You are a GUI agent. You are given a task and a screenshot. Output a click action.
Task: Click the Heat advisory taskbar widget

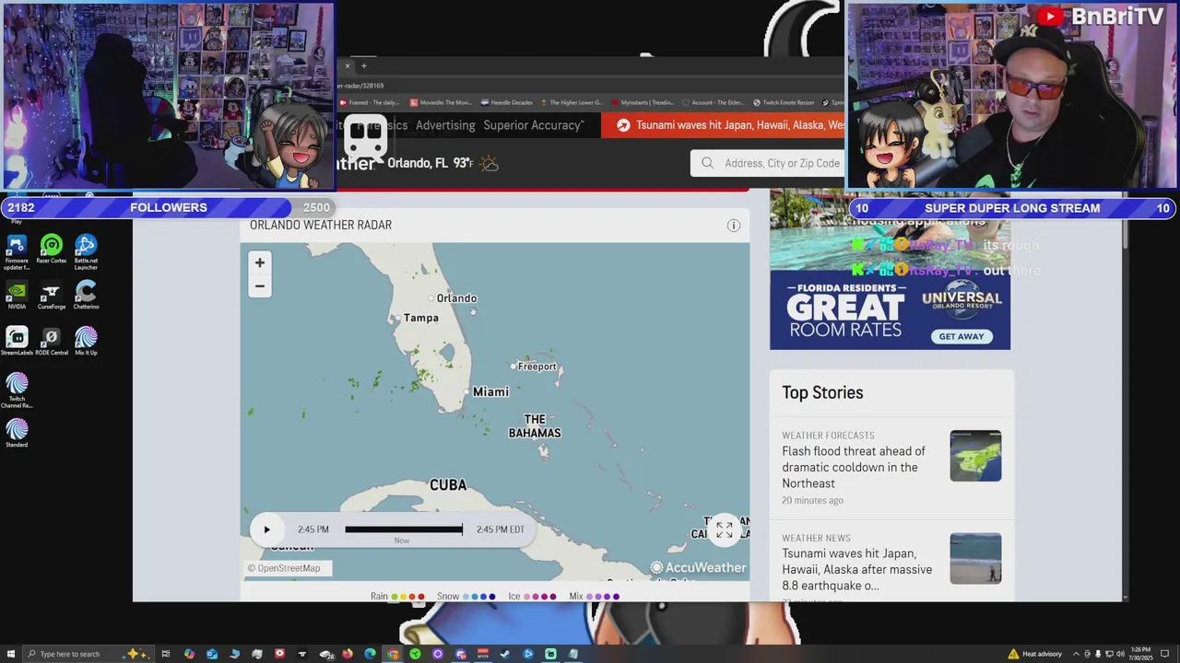point(1035,654)
